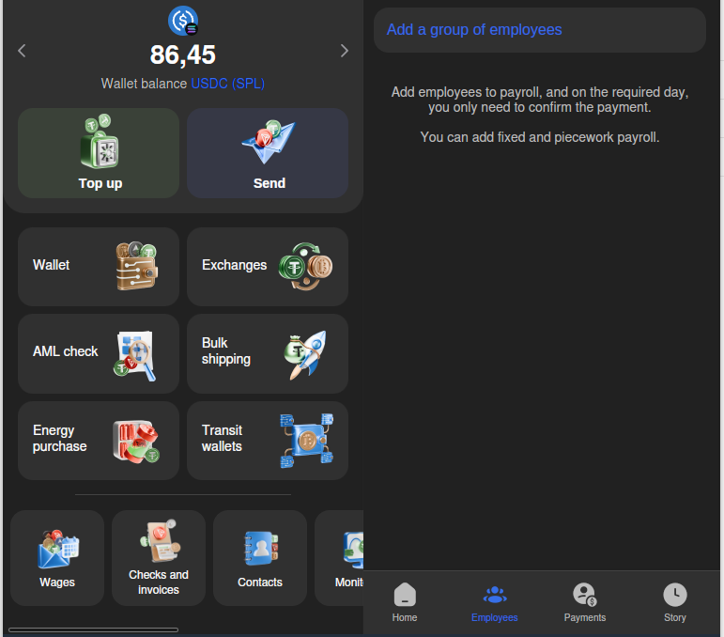724x637 pixels.
Task: Open Bulk shipping
Action: pos(268,352)
